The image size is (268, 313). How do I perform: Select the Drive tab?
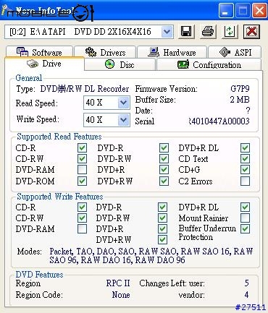[x=44, y=64]
